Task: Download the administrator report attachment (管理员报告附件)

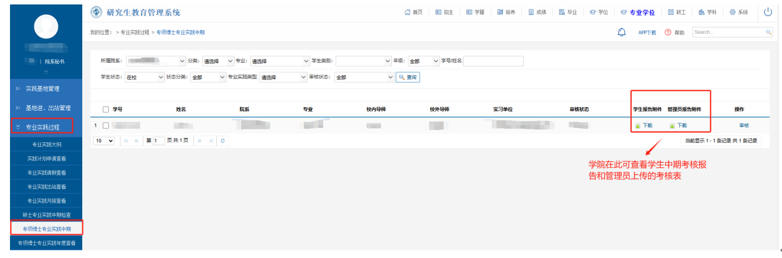Action: pos(678,126)
